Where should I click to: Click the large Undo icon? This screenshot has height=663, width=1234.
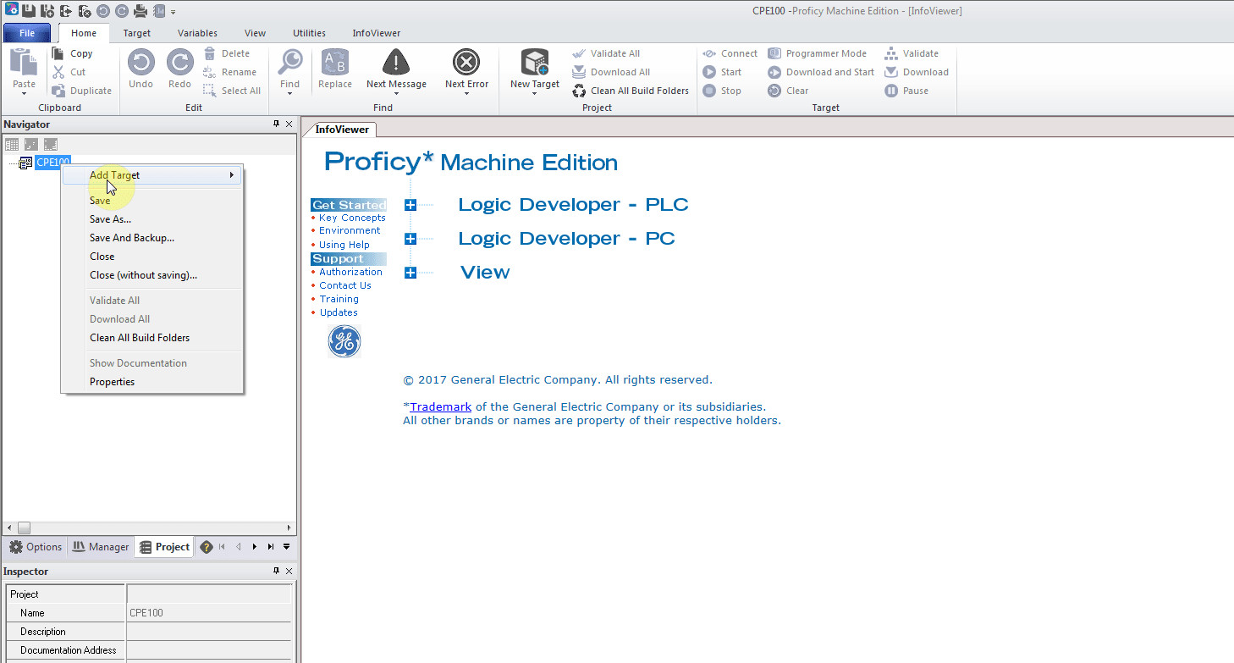coord(140,63)
